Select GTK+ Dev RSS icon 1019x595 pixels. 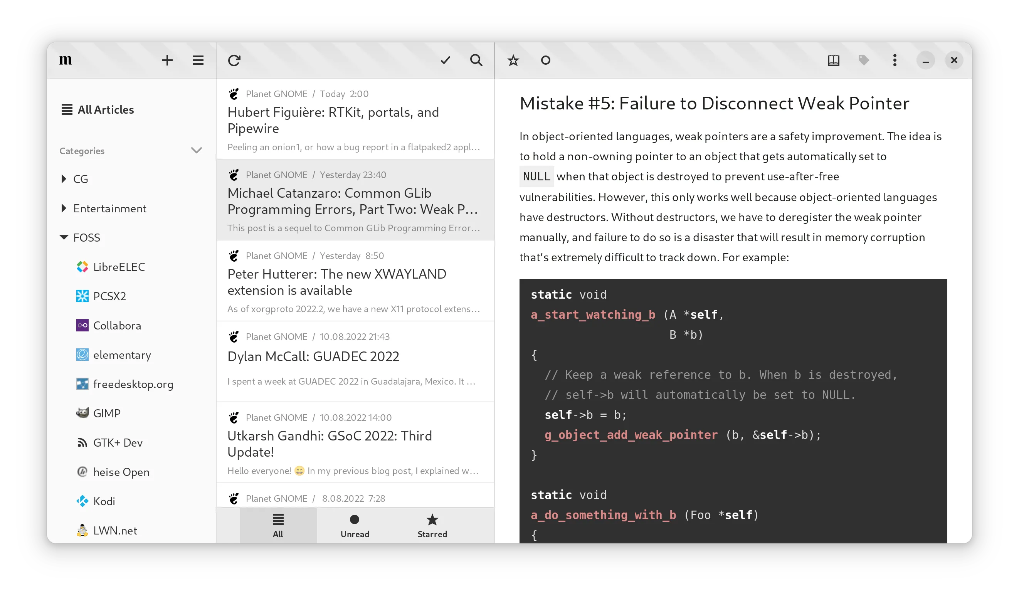82,443
